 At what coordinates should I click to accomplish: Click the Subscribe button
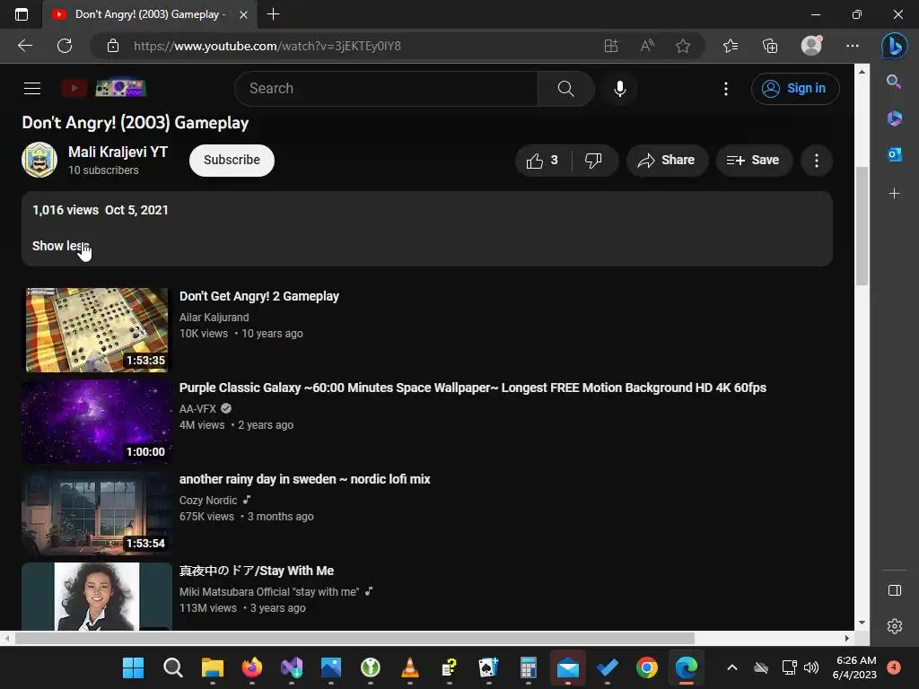(x=232, y=160)
